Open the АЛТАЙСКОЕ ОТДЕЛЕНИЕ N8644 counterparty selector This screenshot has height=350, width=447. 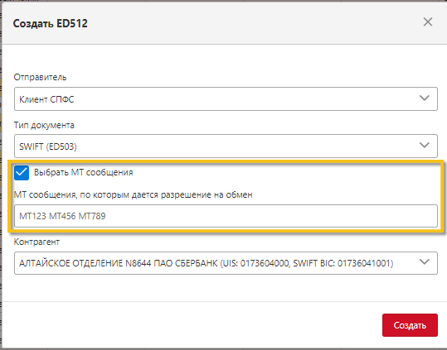pyautogui.click(x=226, y=263)
